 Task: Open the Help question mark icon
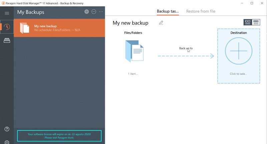point(7,129)
